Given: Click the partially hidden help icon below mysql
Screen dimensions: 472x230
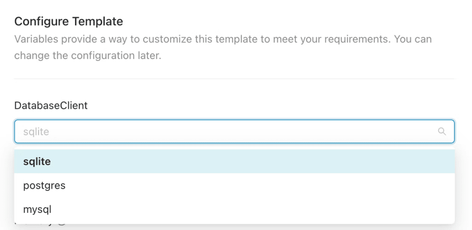Looking at the screenshot, I should (61, 225).
